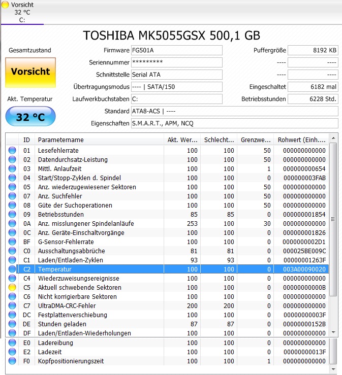Screen dimensions: 342x375
Task: Click the Betriebsstunden value 6228 Std.
Action: (313, 99)
